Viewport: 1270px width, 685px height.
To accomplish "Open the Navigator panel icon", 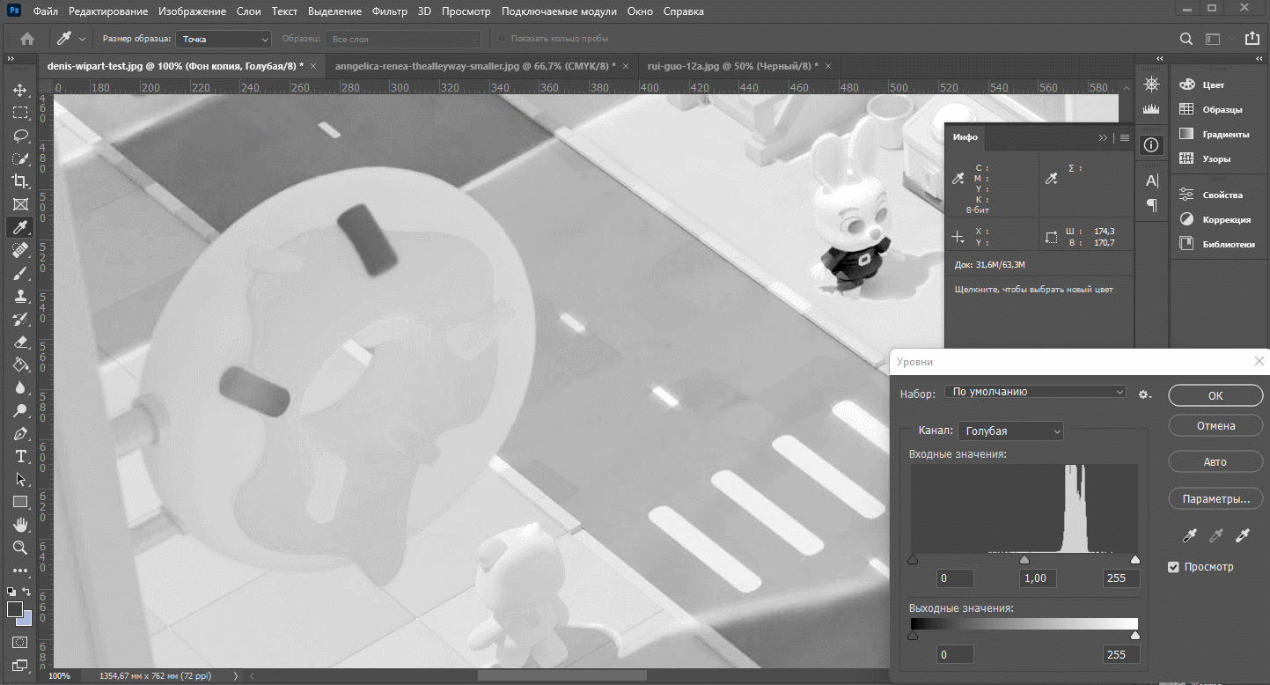I will click(x=1150, y=84).
